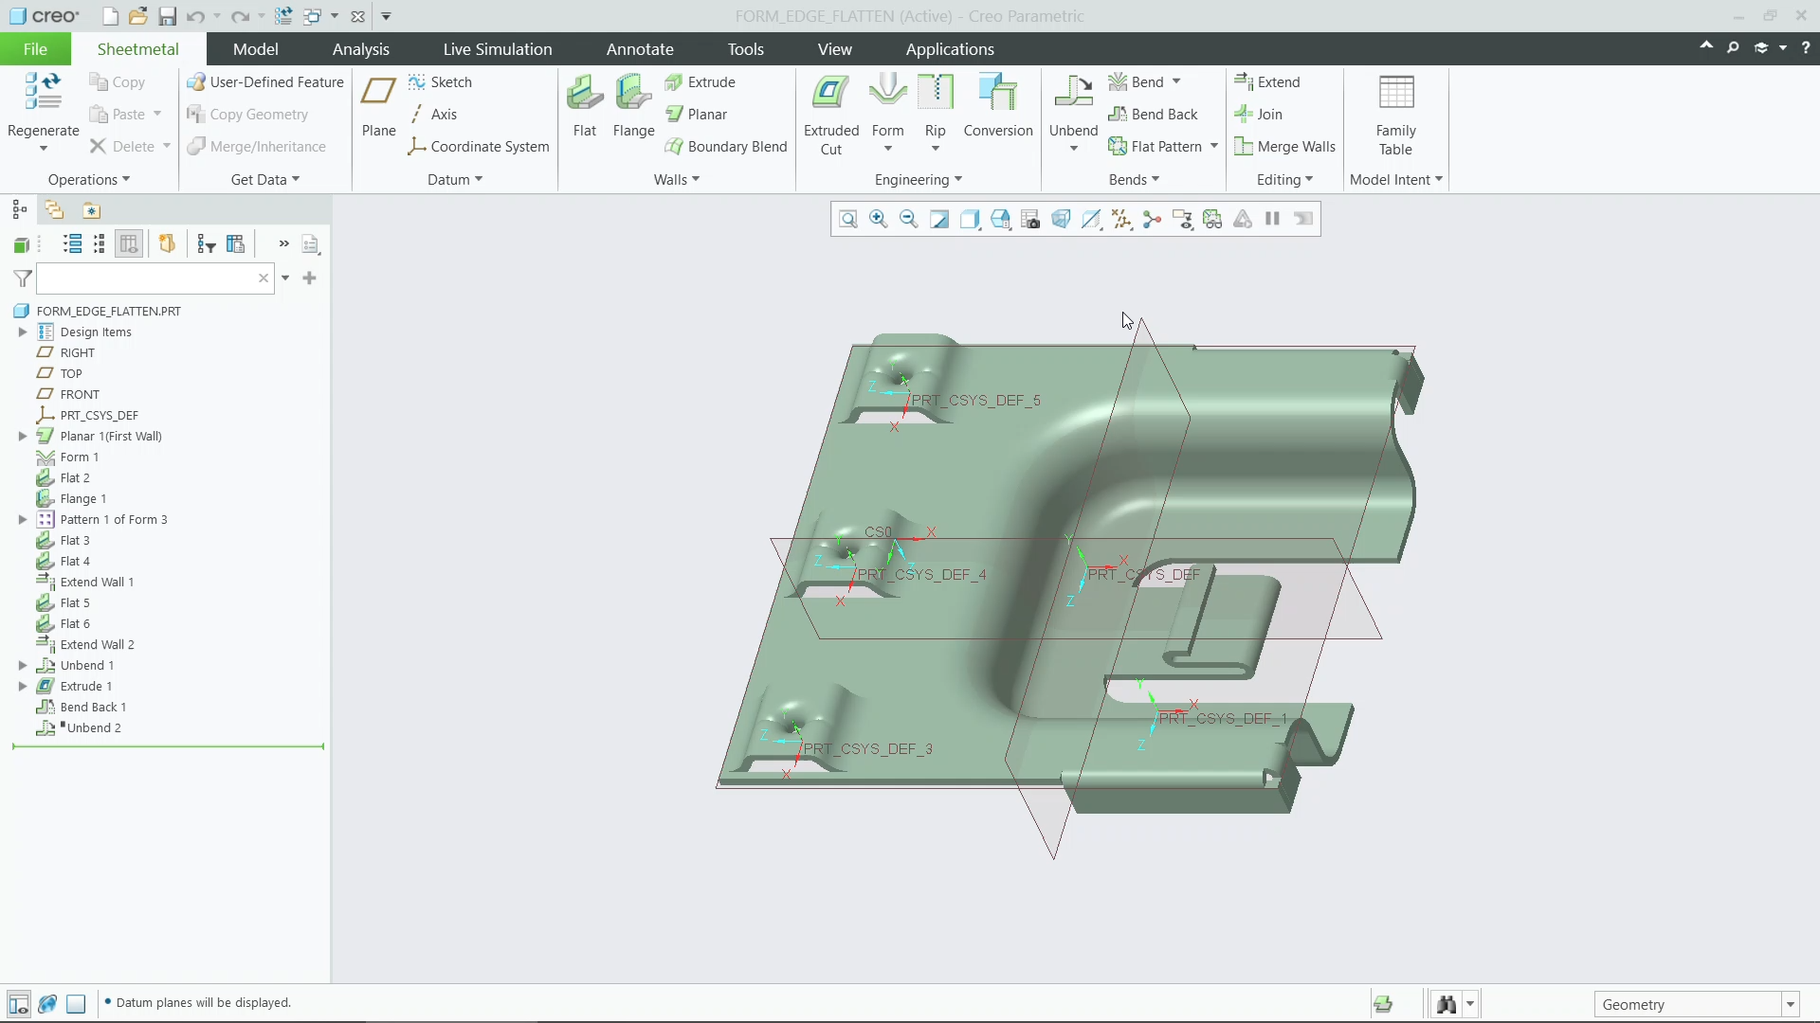Select the Flat wall tool
Image resolution: width=1820 pixels, height=1023 pixels.
pos(585,106)
